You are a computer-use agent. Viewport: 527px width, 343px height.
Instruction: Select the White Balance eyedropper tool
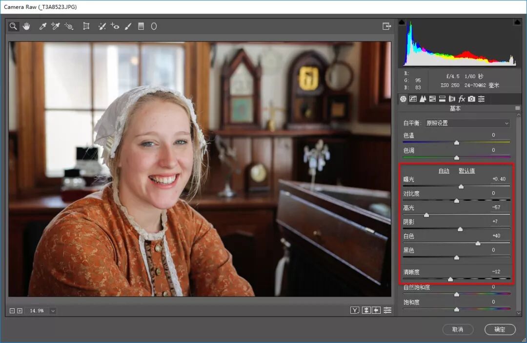pyautogui.click(x=42, y=26)
